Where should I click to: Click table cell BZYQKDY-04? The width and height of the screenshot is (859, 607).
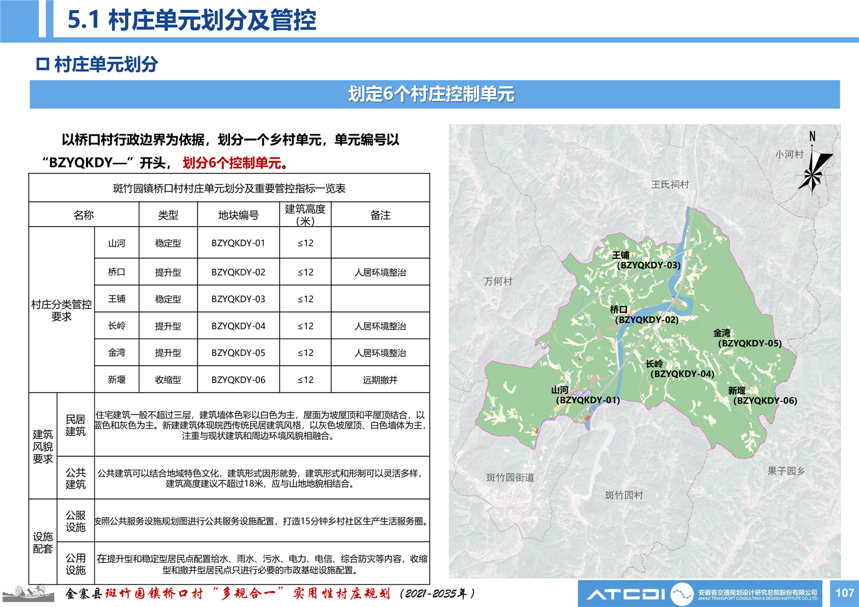[239, 326]
